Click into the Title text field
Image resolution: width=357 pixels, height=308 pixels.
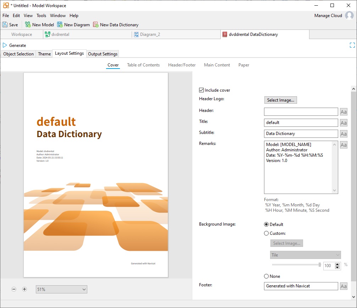pos(301,123)
